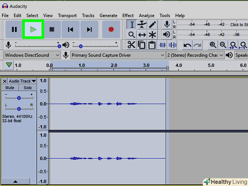This screenshot has width=248, height=186.
Task: Toggle the Solo button on Audio Track
Action: (28, 88)
